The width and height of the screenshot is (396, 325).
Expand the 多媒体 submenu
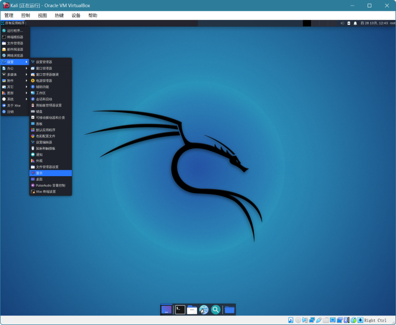click(15, 75)
